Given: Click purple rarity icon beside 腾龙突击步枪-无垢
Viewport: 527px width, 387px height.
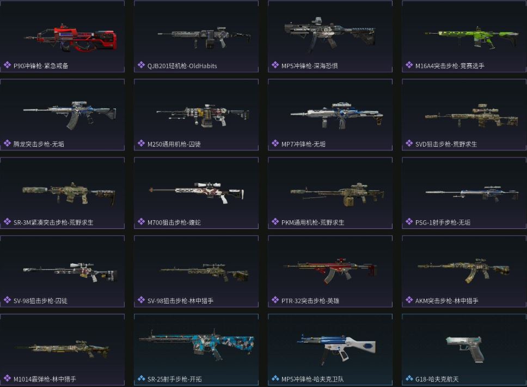Looking at the screenshot, I should [8, 143].
